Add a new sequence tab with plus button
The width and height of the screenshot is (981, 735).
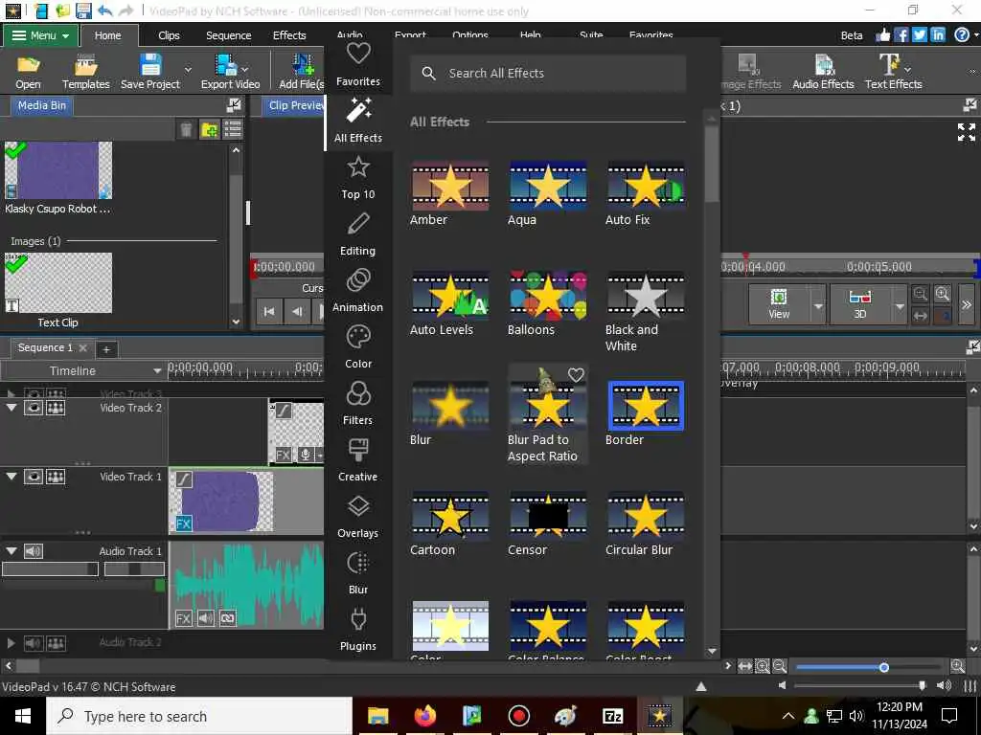pyautogui.click(x=106, y=349)
